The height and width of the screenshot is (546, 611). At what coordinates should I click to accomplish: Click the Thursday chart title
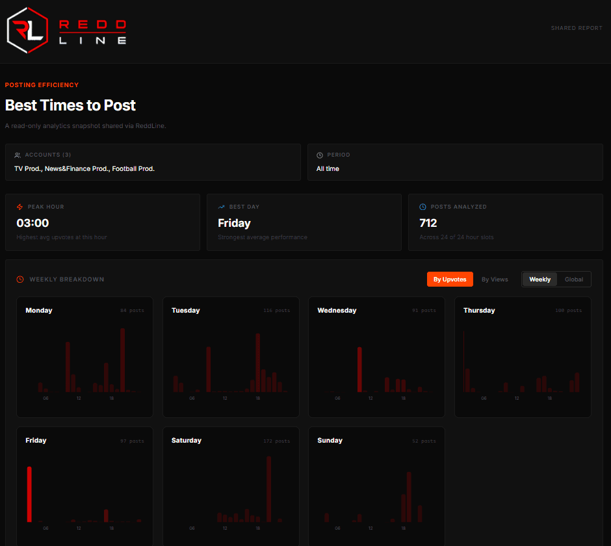pos(479,311)
